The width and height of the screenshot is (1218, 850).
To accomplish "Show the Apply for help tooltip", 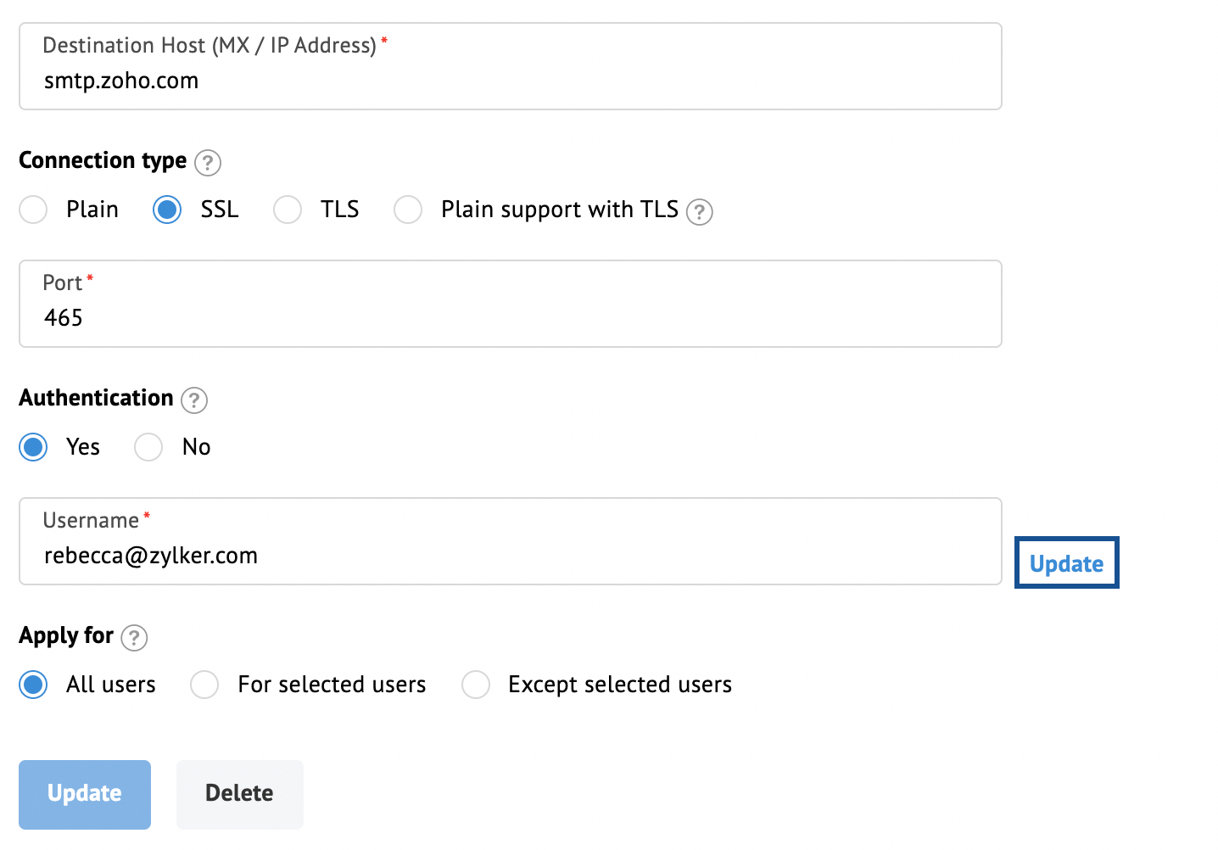I will pos(134,637).
